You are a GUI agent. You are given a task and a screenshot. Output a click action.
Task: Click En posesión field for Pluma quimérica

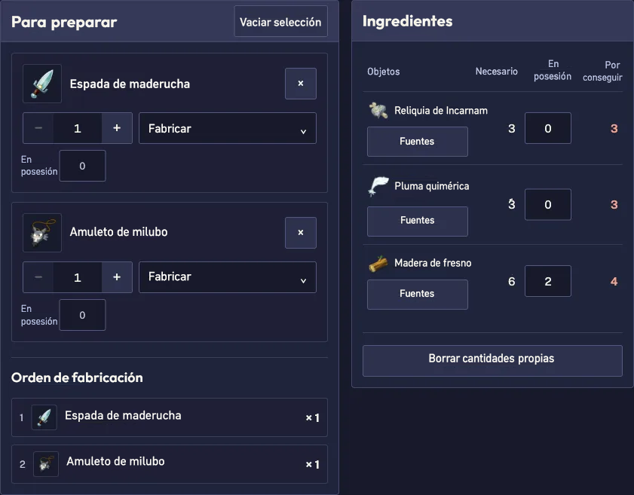[547, 204]
